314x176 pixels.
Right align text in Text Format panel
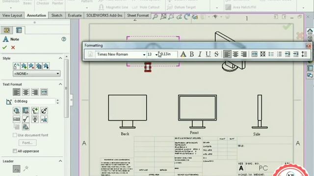[35, 92]
